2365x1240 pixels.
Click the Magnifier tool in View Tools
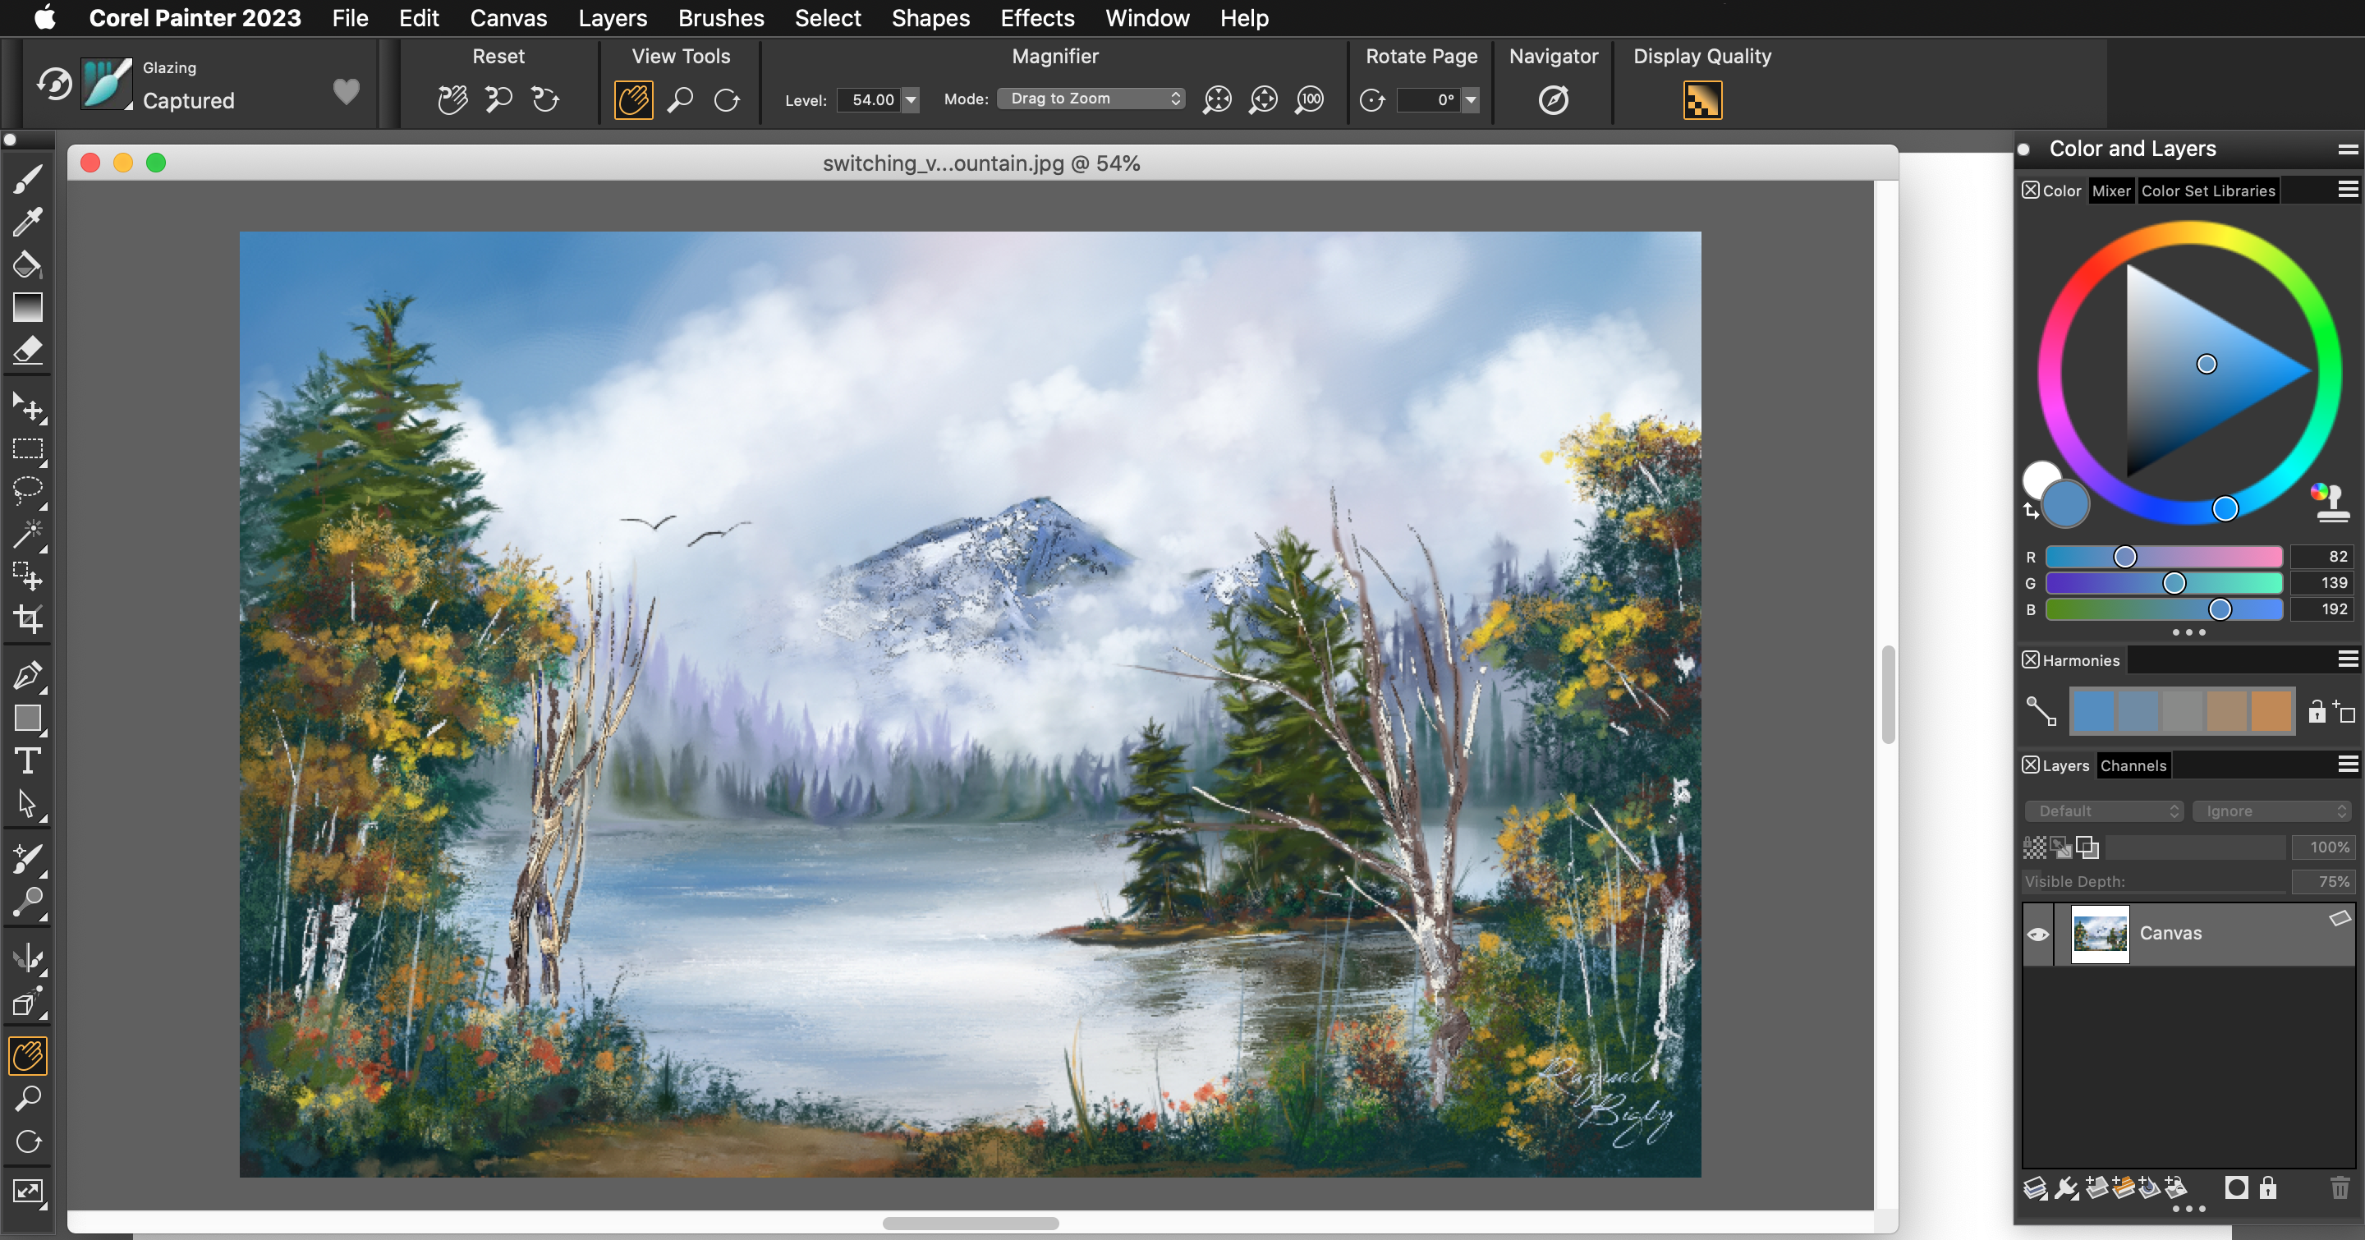coord(680,99)
